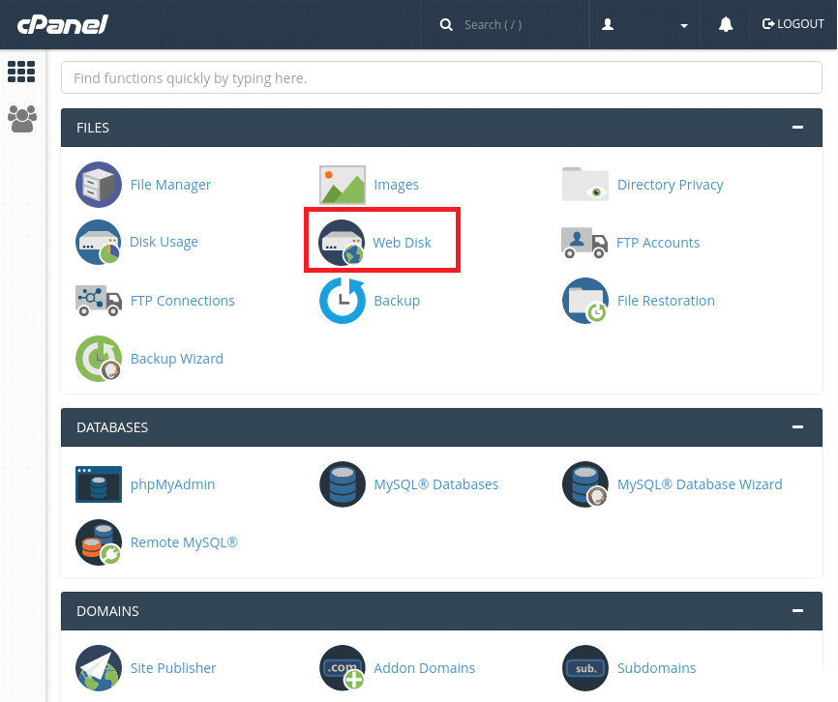Screen dimensions: 838x702
Task: Click the notifications bell
Action: pos(726,23)
